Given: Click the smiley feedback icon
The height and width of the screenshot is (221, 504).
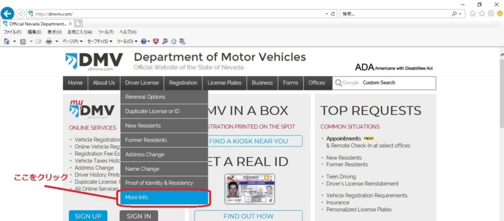Looking at the screenshot, I should pyautogui.click(x=499, y=14).
